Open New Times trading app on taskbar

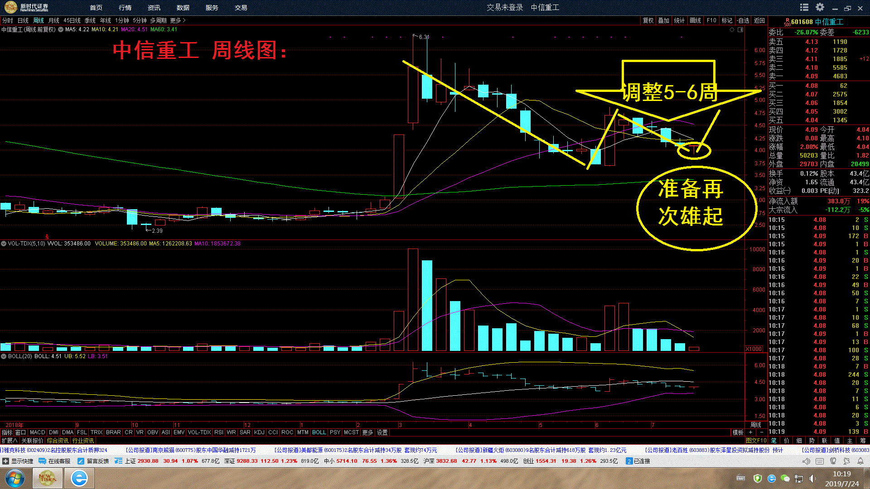47,479
